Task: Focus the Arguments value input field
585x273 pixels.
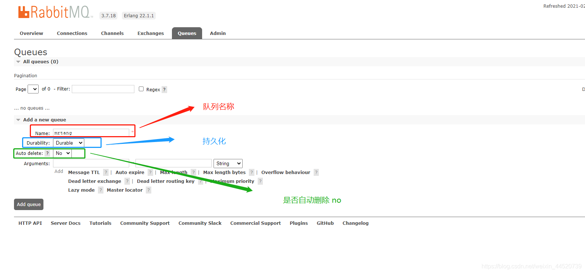Action: click(x=174, y=163)
